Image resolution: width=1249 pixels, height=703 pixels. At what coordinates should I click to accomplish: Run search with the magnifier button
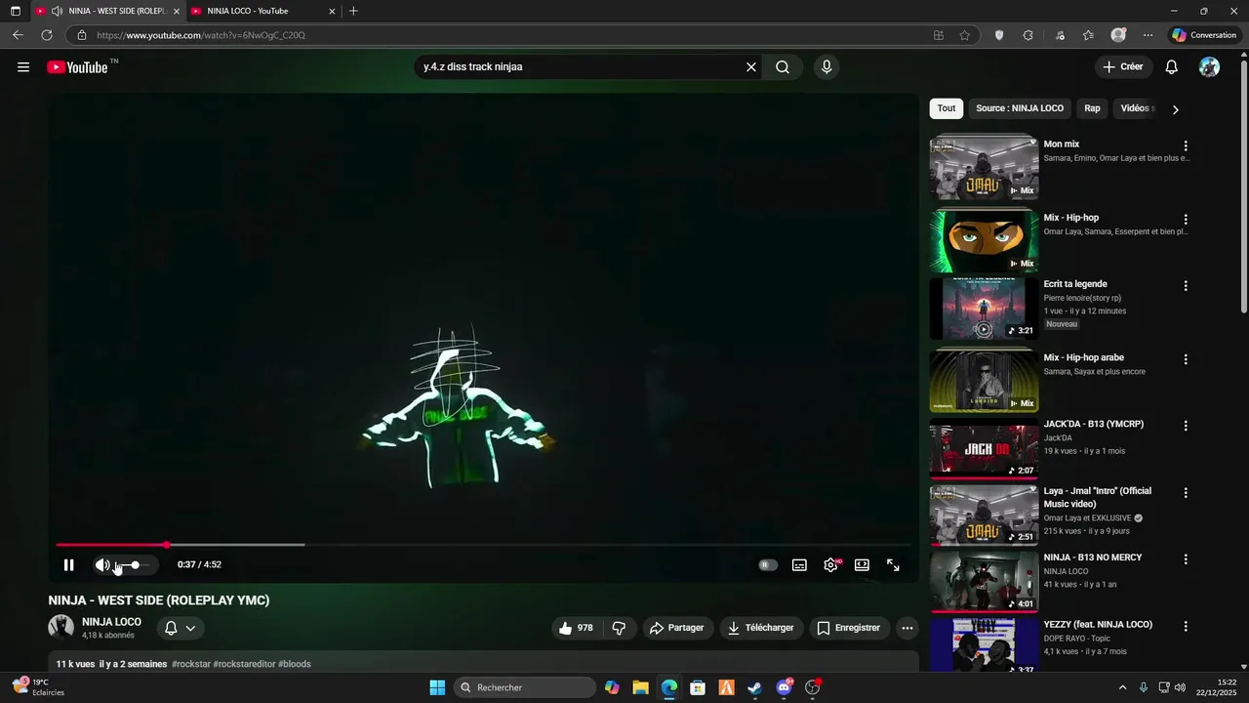783,67
